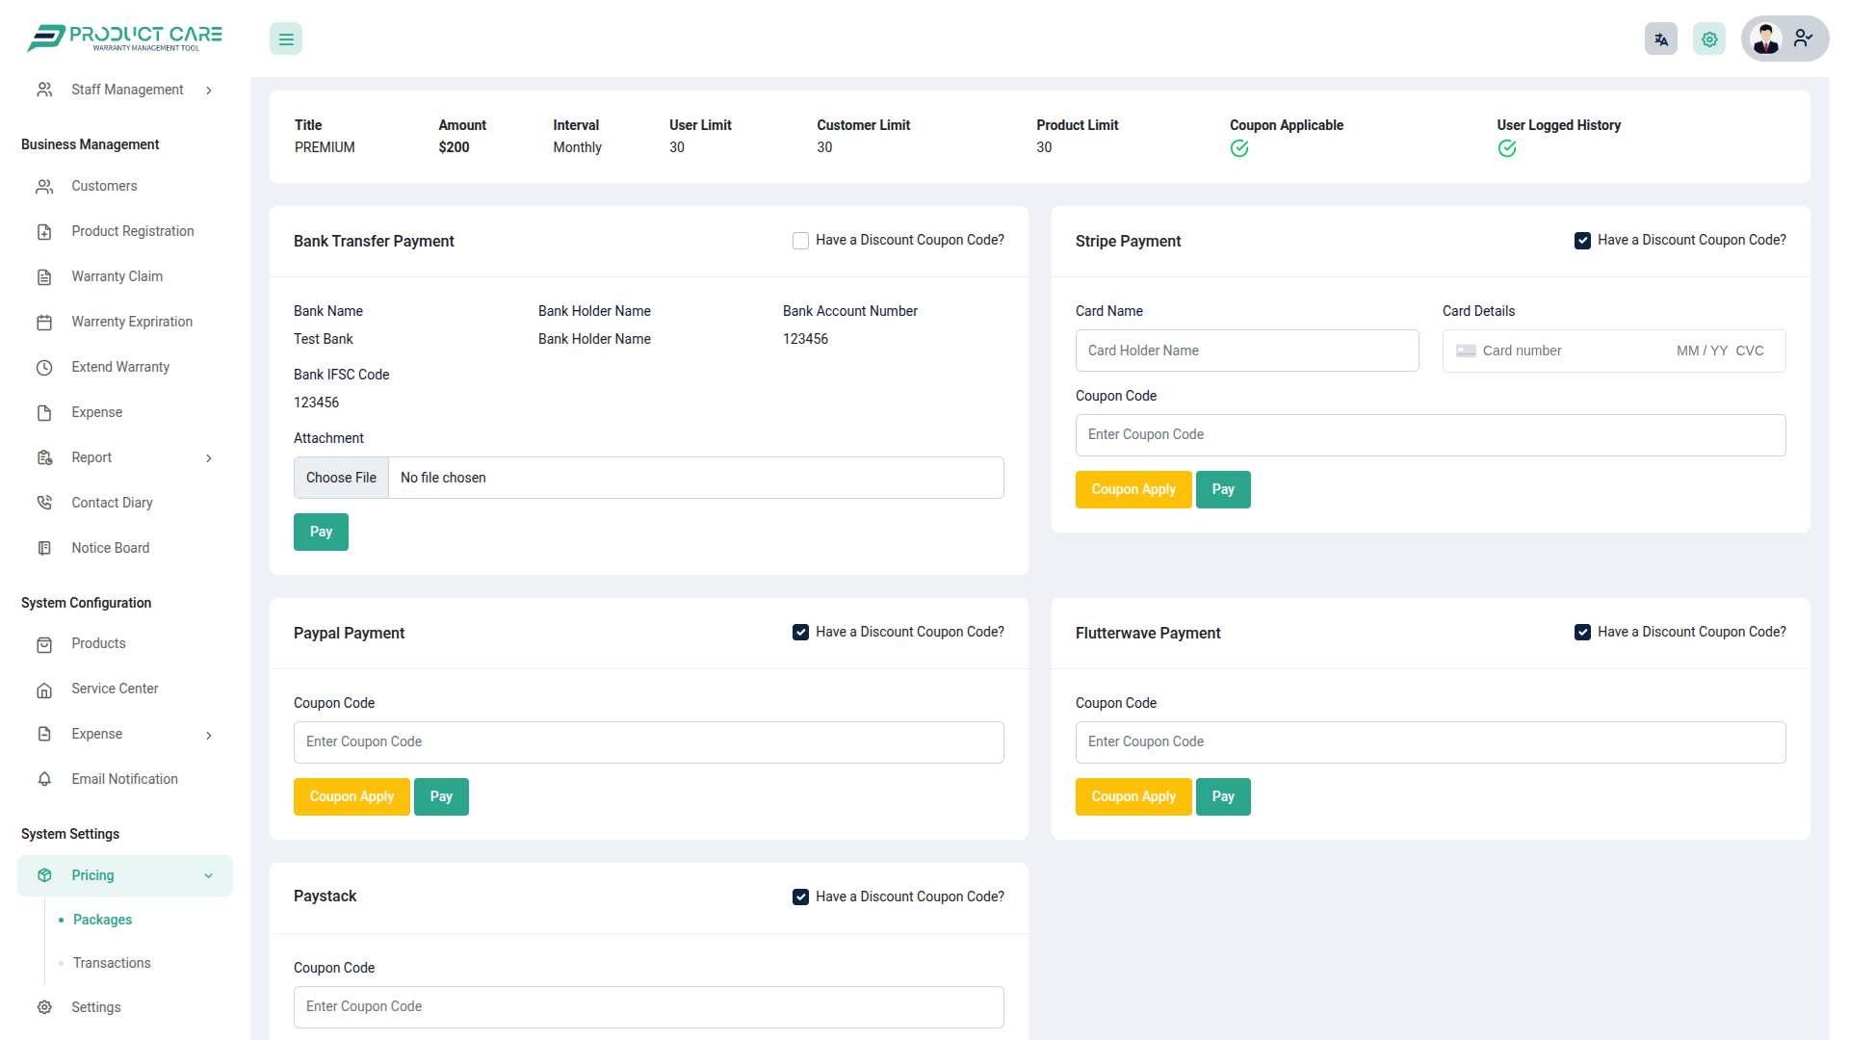The width and height of the screenshot is (1849, 1040).
Task: Open the Customers section
Action: pyautogui.click(x=104, y=186)
